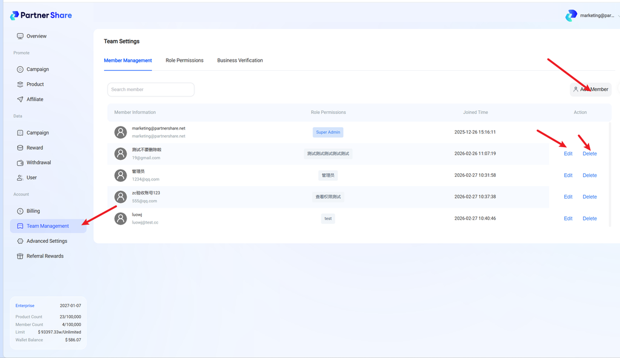Click the Wallet Balance $586.07 value
The width and height of the screenshot is (620, 358).
tap(73, 340)
